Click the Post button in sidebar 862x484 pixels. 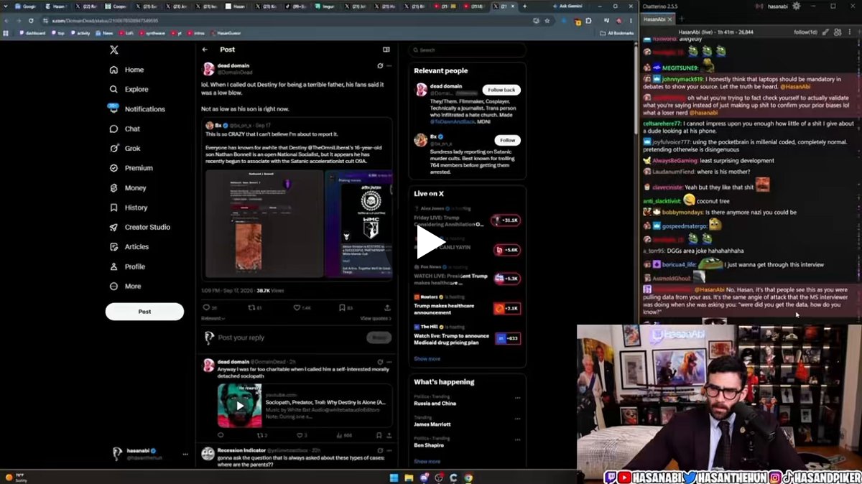point(144,312)
